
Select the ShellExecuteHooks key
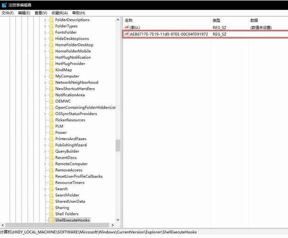pos(72,220)
